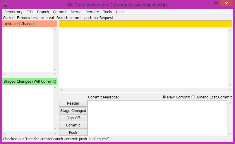Screen dimensions: 235x144
Task: Minimize the Git Gui window
Action: point(208,4)
